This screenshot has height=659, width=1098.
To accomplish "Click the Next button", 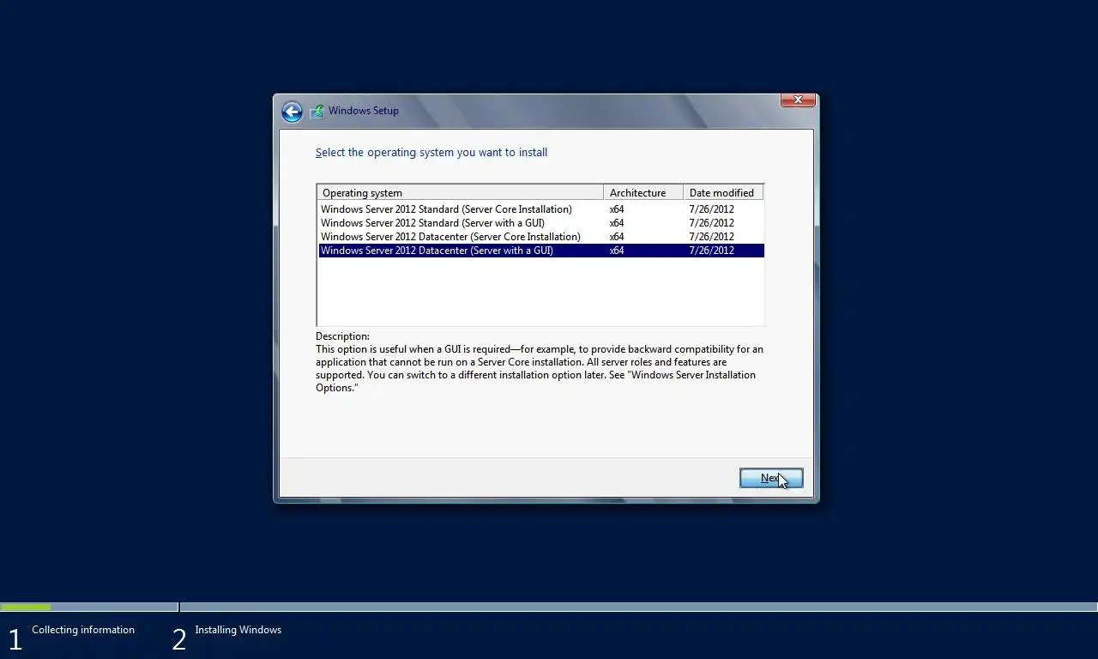I will (x=771, y=478).
